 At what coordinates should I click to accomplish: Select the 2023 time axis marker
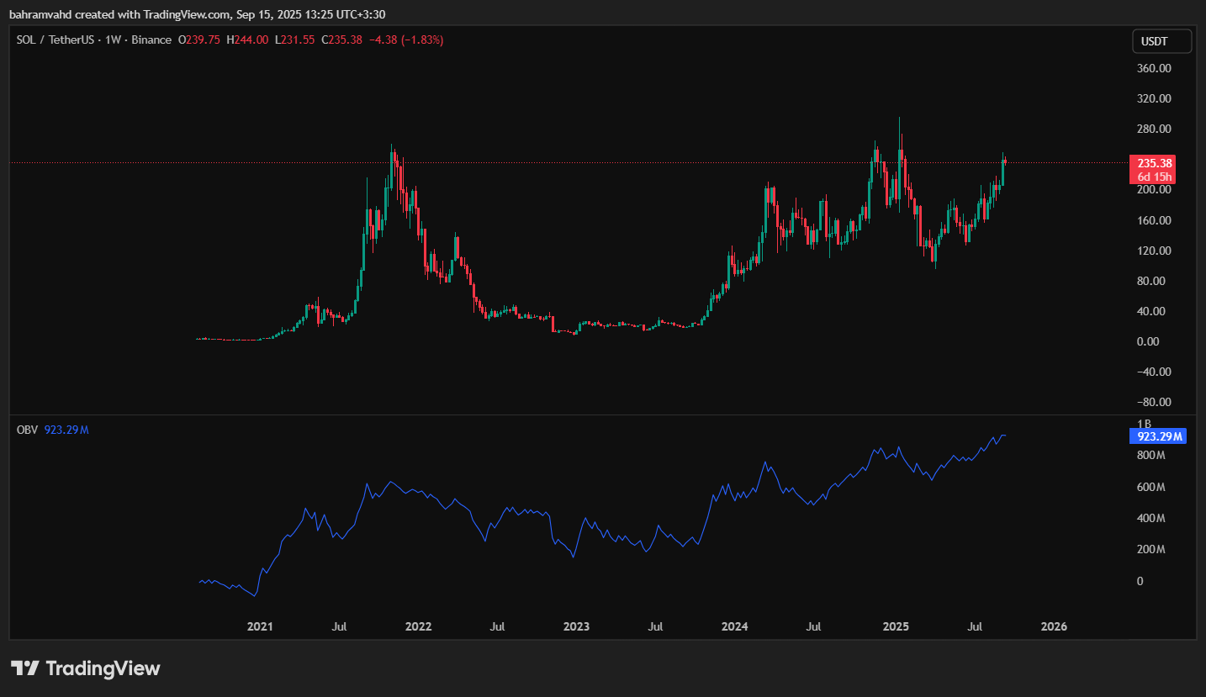click(x=576, y=626)
